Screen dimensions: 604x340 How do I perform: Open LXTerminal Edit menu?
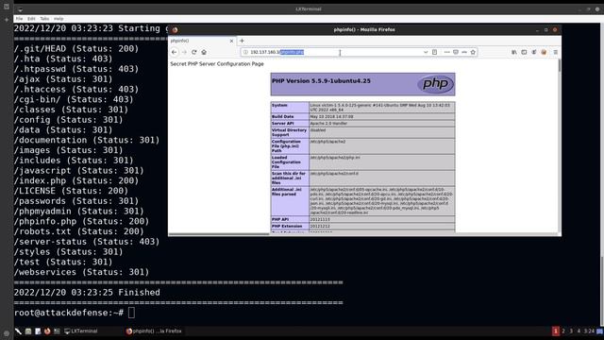pos(31,19)
